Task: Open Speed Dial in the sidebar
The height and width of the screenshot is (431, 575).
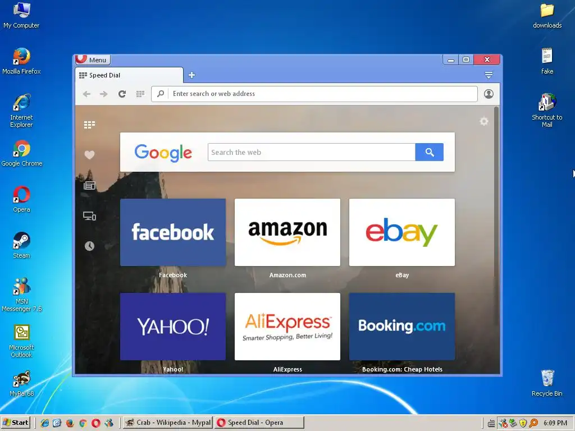Action: (89, 125)
